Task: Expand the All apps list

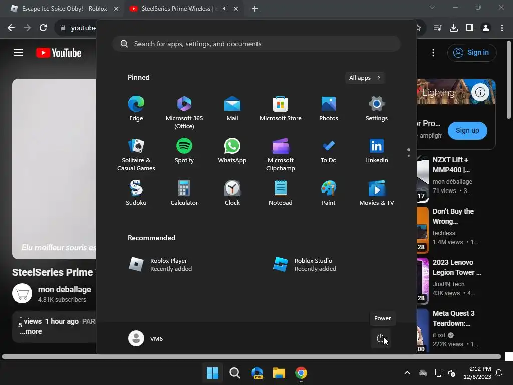Action: click(365, 78)
